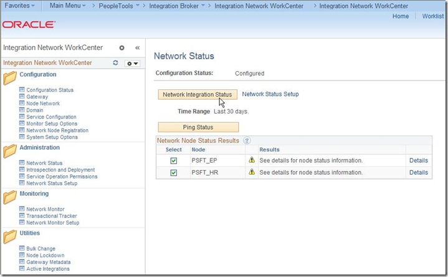Open the Administration section heading
The image size is (448, 277).
40,147
